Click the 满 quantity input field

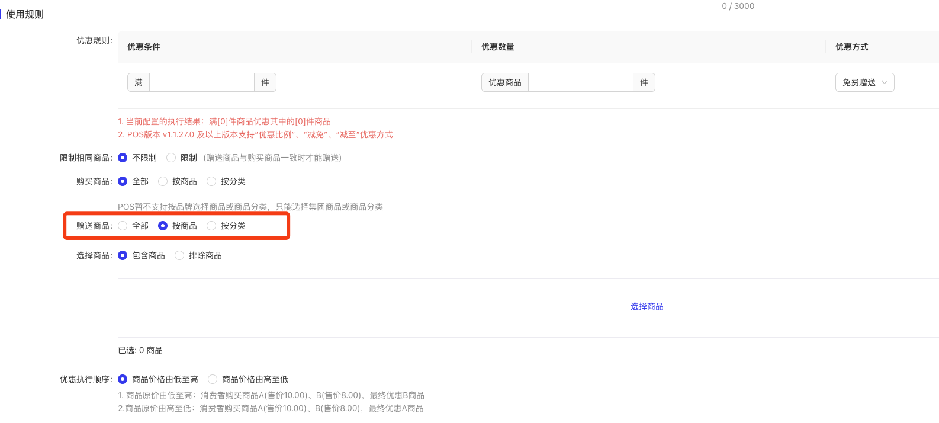pos(201,82)
